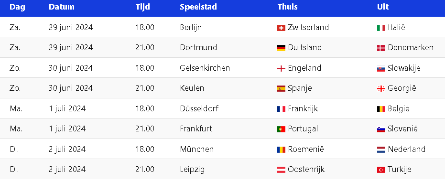Click the Roemenië team name
The image size is (445, 182).
[x=305, y=149]
